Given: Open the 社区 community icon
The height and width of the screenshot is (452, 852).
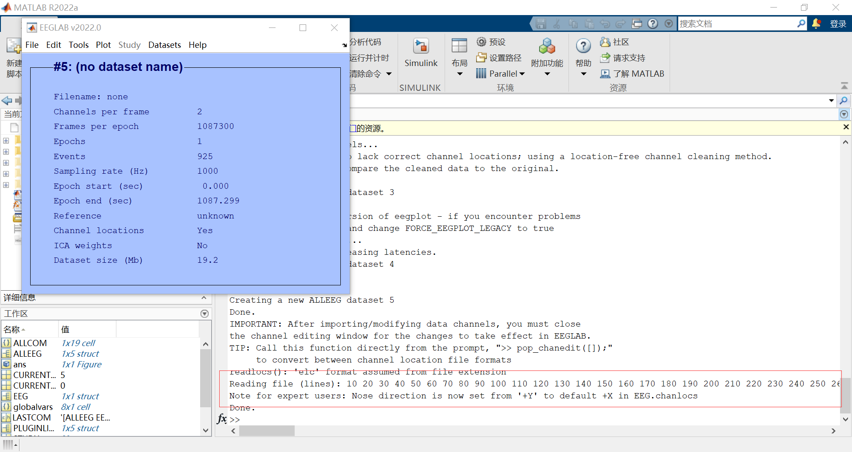Looking at the screenshot, I should click(x=605, y=42).
